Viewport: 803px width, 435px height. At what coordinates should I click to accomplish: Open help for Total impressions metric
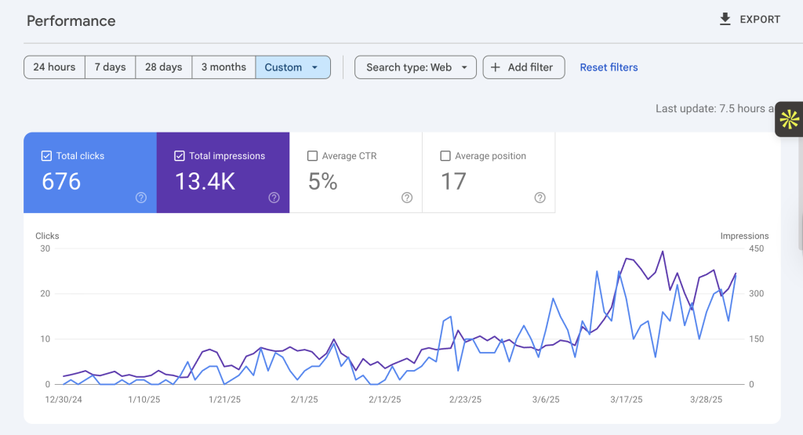(274, 198)
